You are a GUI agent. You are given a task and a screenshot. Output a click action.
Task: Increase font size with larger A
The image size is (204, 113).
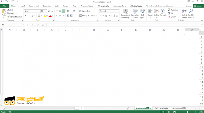[x=49, y=11]
